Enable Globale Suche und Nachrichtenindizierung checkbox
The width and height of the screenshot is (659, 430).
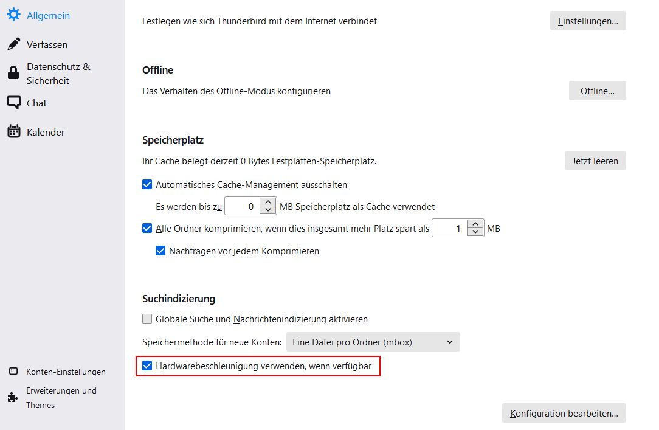[x=147, y=319]
